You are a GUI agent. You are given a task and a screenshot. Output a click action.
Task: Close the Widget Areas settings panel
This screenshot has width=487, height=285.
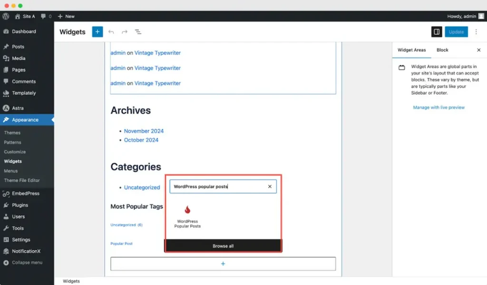(478, 50)
